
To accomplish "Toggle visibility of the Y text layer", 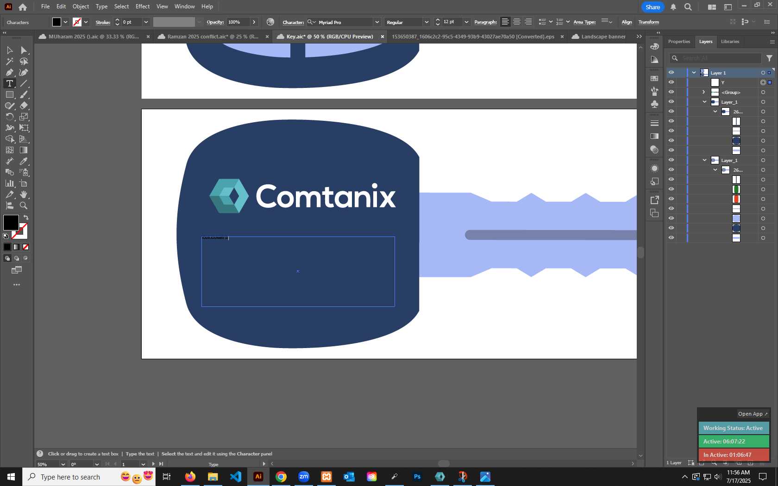I will (x=671, y=82).
